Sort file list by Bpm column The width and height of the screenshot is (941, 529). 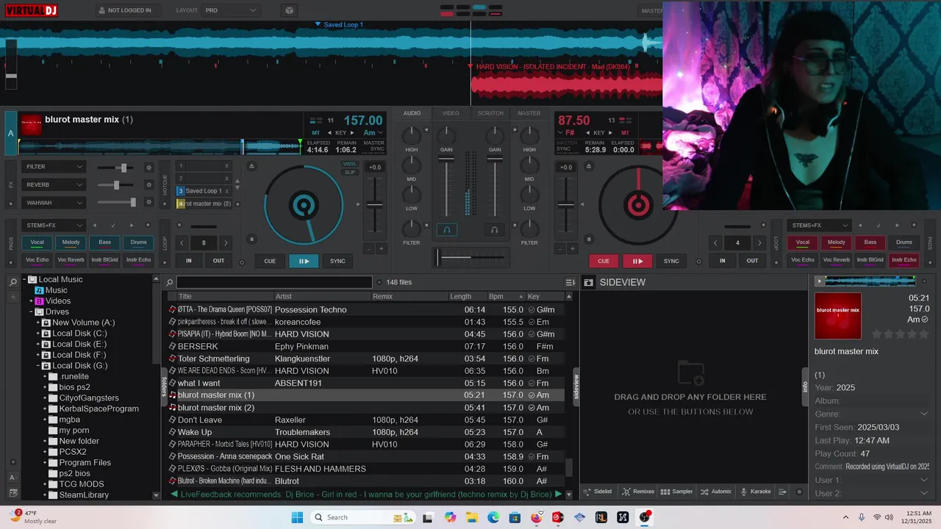(506, 296)
